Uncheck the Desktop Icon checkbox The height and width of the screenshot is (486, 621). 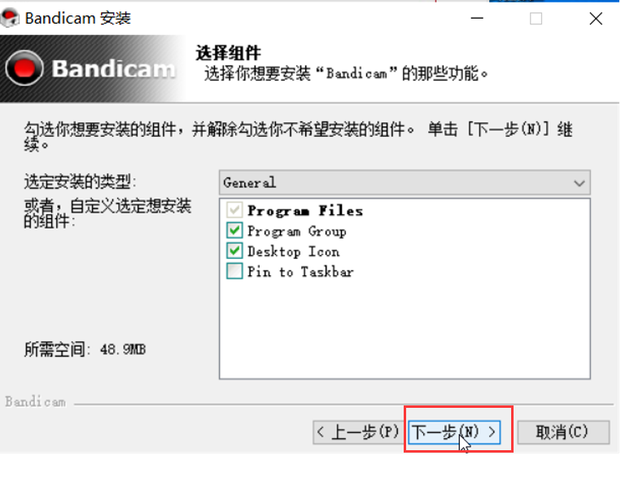pyautogui.click(x=234, y=251)
